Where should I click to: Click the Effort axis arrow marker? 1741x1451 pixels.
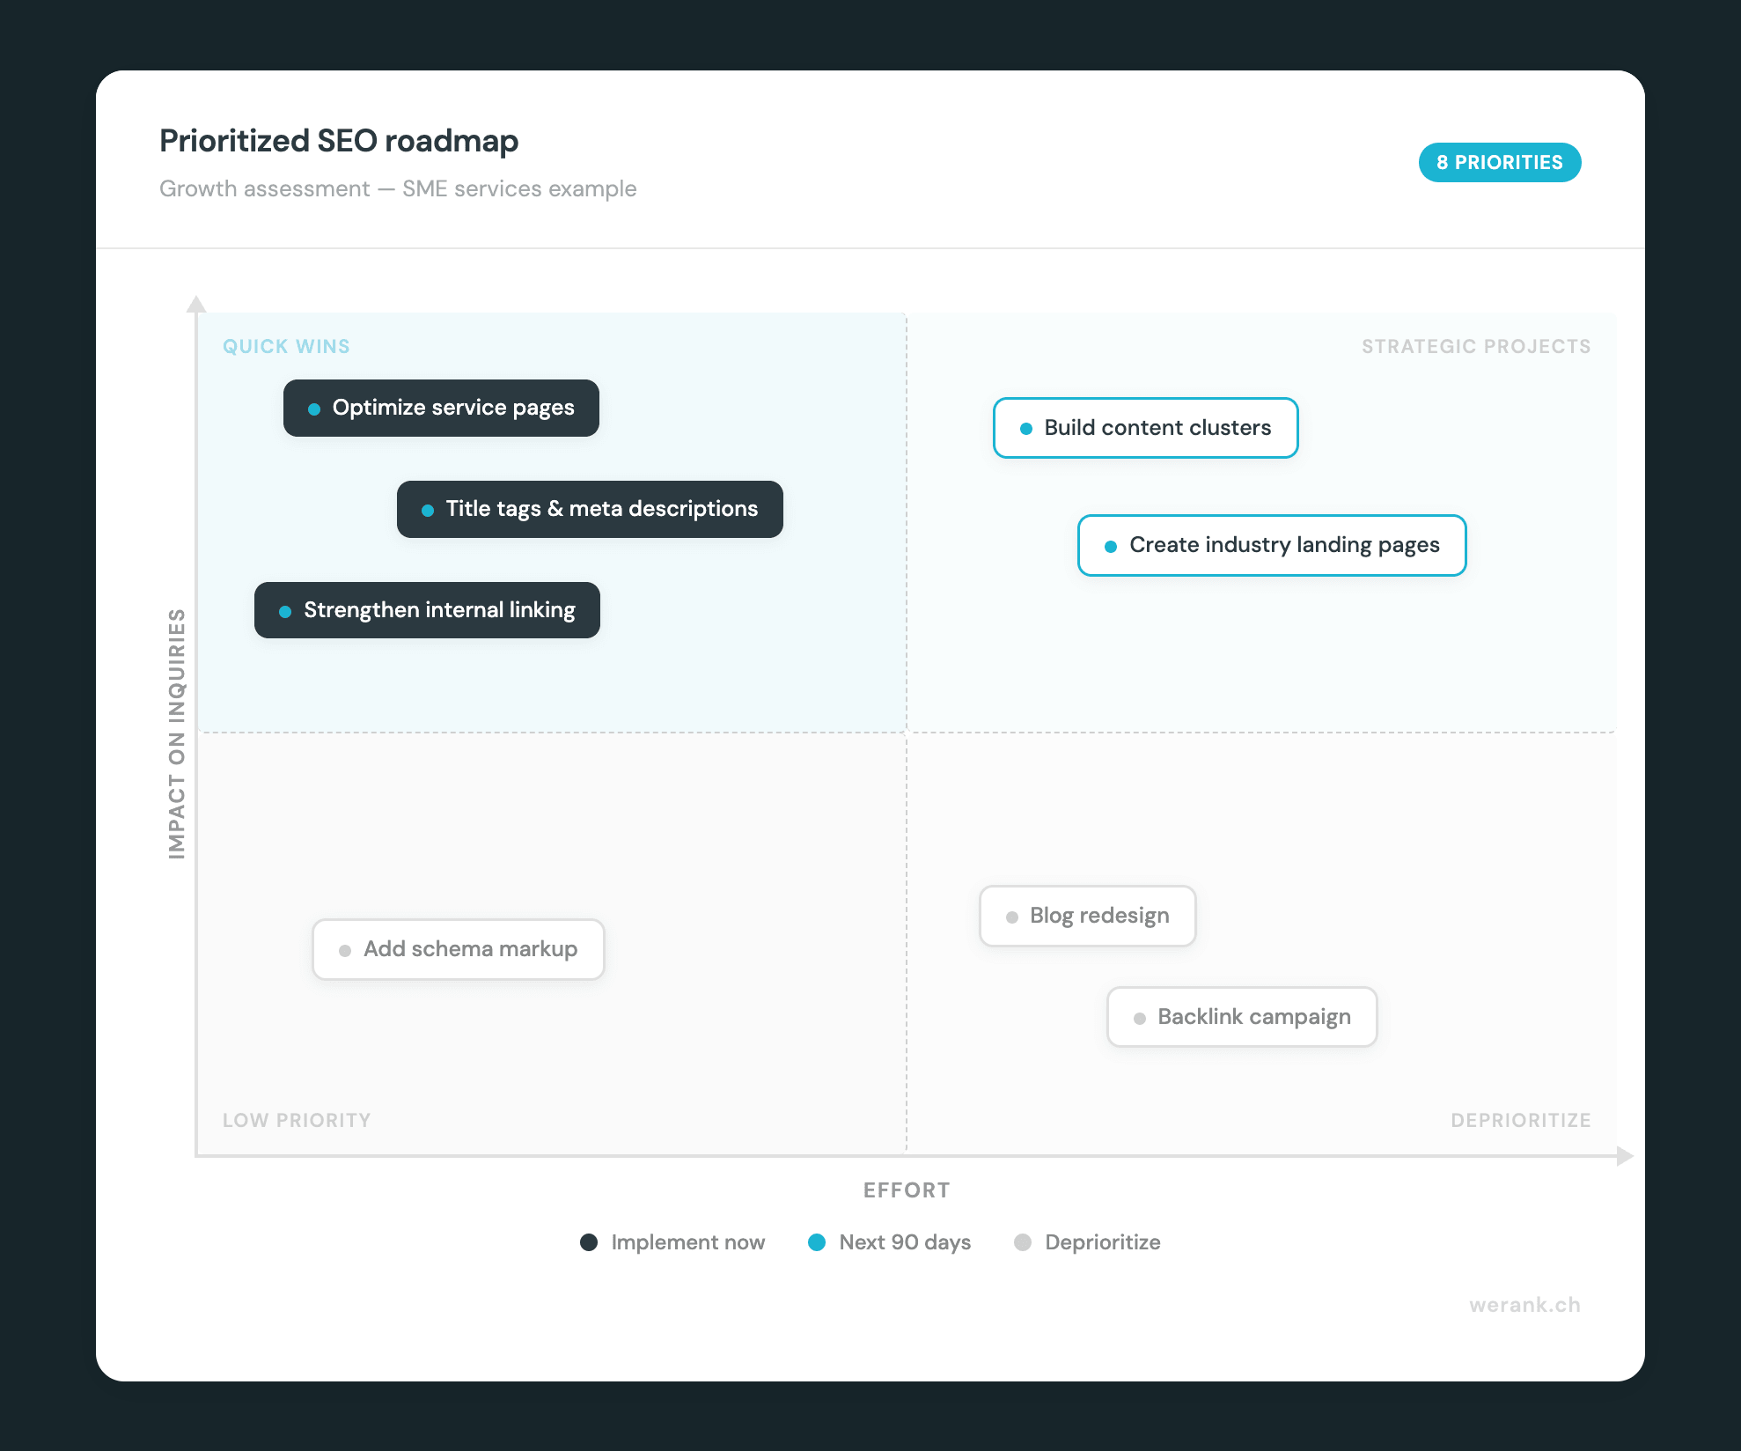1625,1153
